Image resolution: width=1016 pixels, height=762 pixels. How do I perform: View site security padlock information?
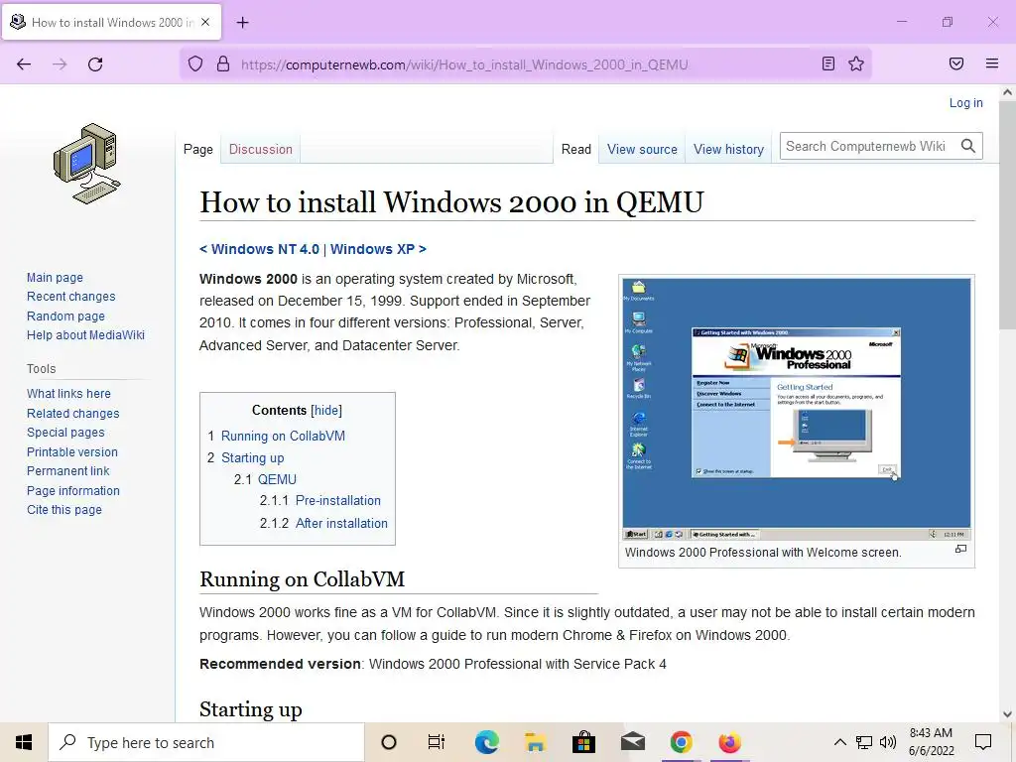(223, 64)
